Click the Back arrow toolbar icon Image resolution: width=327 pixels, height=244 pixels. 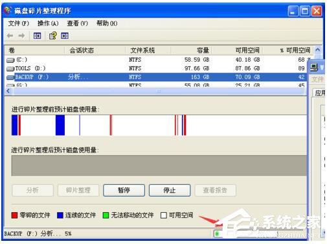coord(10,36)
